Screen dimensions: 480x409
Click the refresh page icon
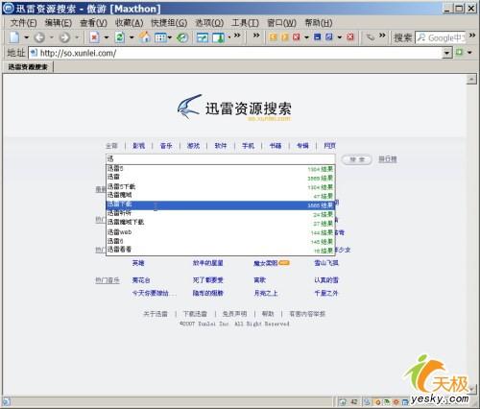pos(120,37)
